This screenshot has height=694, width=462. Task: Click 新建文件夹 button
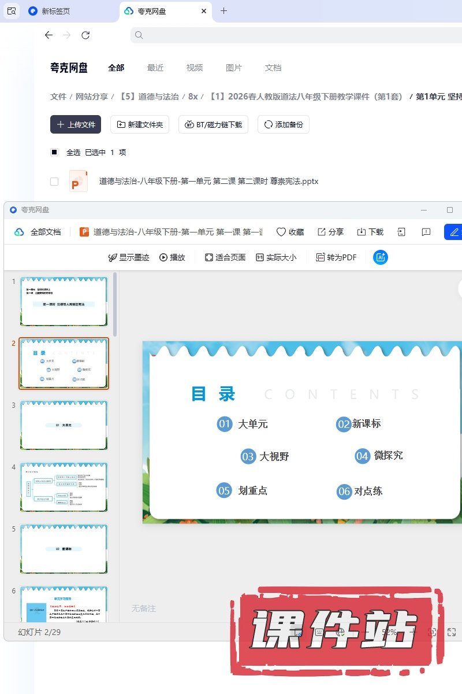(x=140, y=124)
